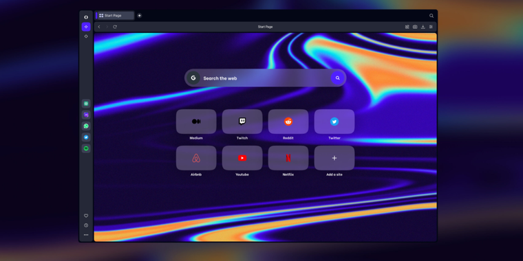Open the Airbnb speed dial tile
Screen dimensions: 523x261
[196, 158]
